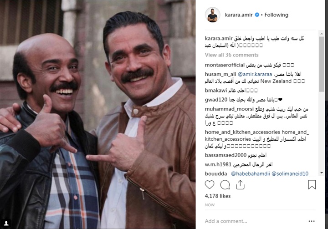
Task: Open the three-dot options menu
Action: tap(312, 221)
